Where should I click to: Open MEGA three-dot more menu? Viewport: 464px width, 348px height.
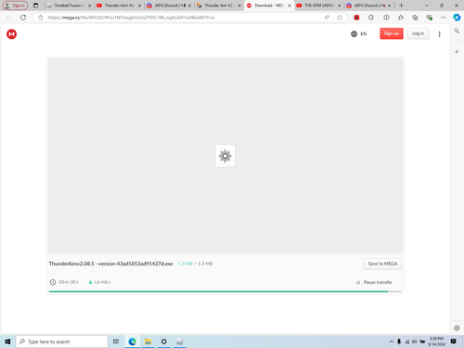(439, 34)
